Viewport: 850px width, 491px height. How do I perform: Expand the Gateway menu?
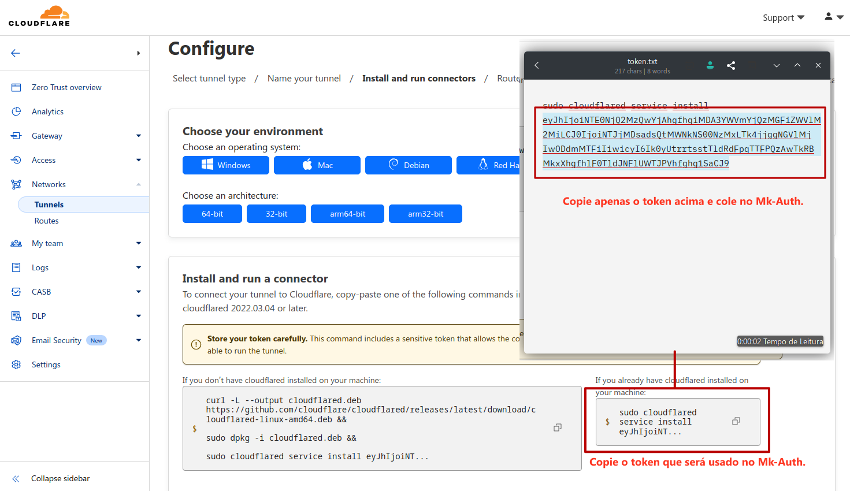[x=138, y=136]
